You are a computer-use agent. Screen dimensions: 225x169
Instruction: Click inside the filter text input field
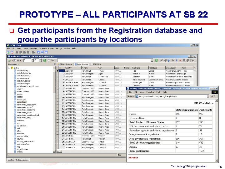pos(104,60)
